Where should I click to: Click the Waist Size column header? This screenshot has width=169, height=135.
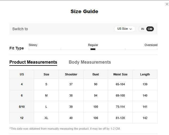point(120,74)
